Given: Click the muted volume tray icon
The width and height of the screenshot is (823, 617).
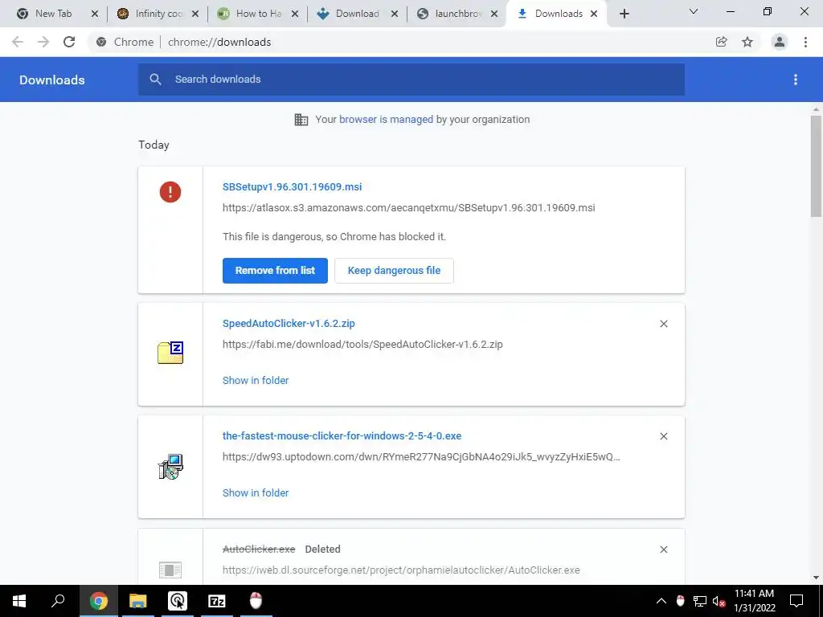Looking at the screenshot, I should tap(719, 601).
